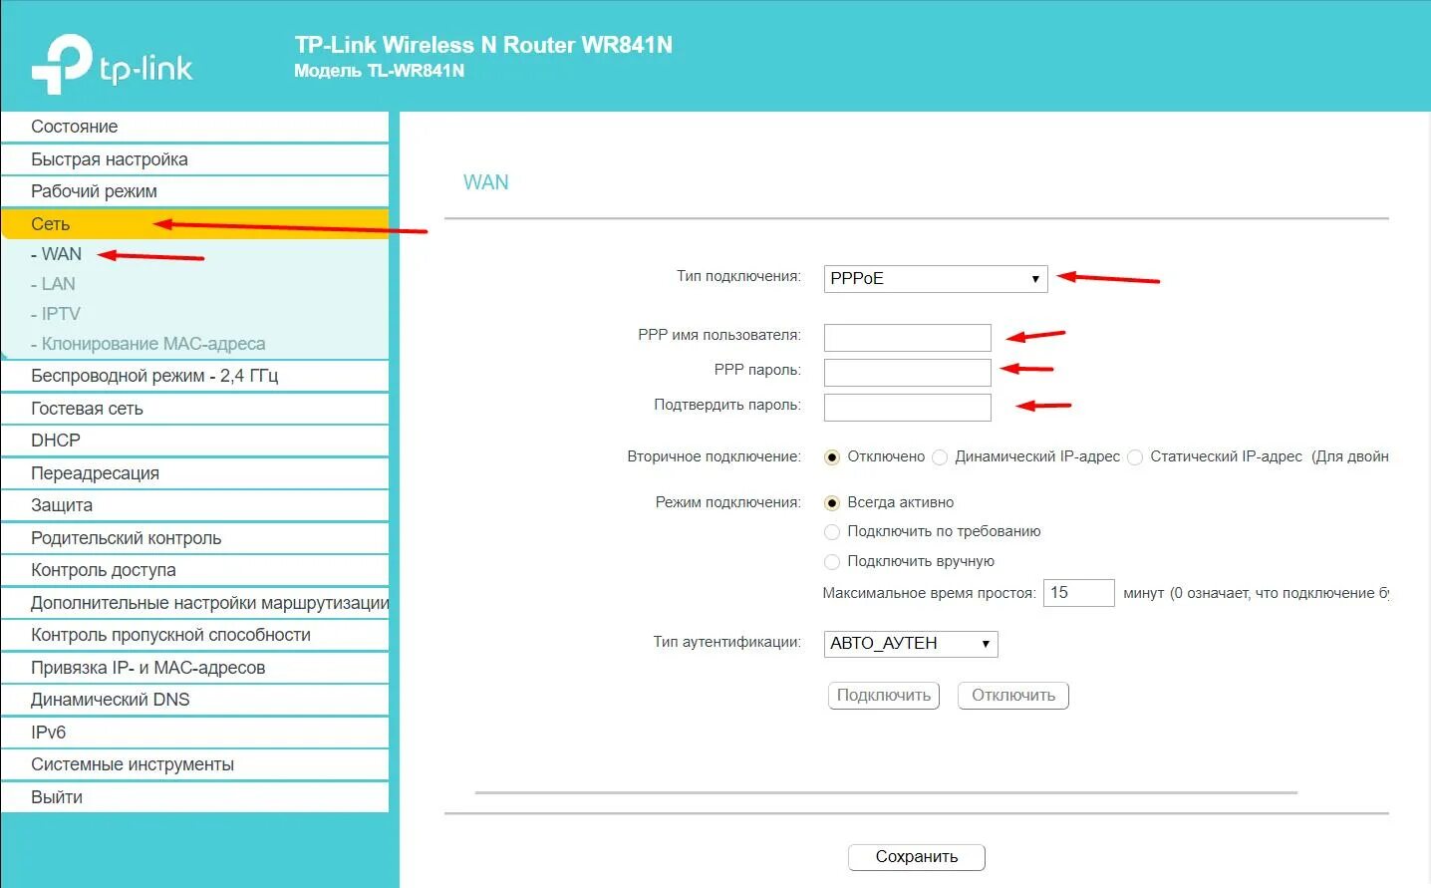Open the Тип аутентификации dropdown
Screen dimensions: 1431x888
(911, 644)
